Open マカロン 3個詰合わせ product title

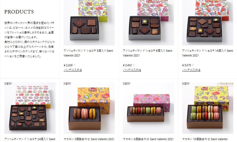coord(89,139)
